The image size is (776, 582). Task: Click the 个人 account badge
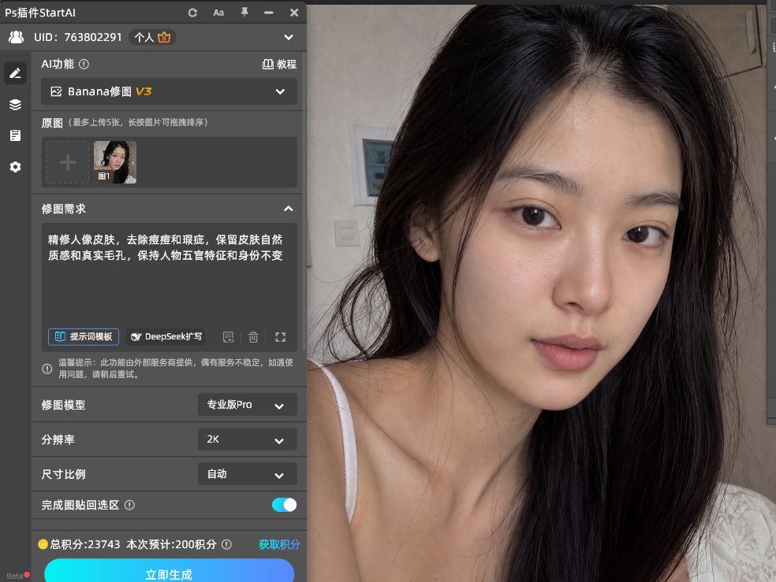click(152, 37)
